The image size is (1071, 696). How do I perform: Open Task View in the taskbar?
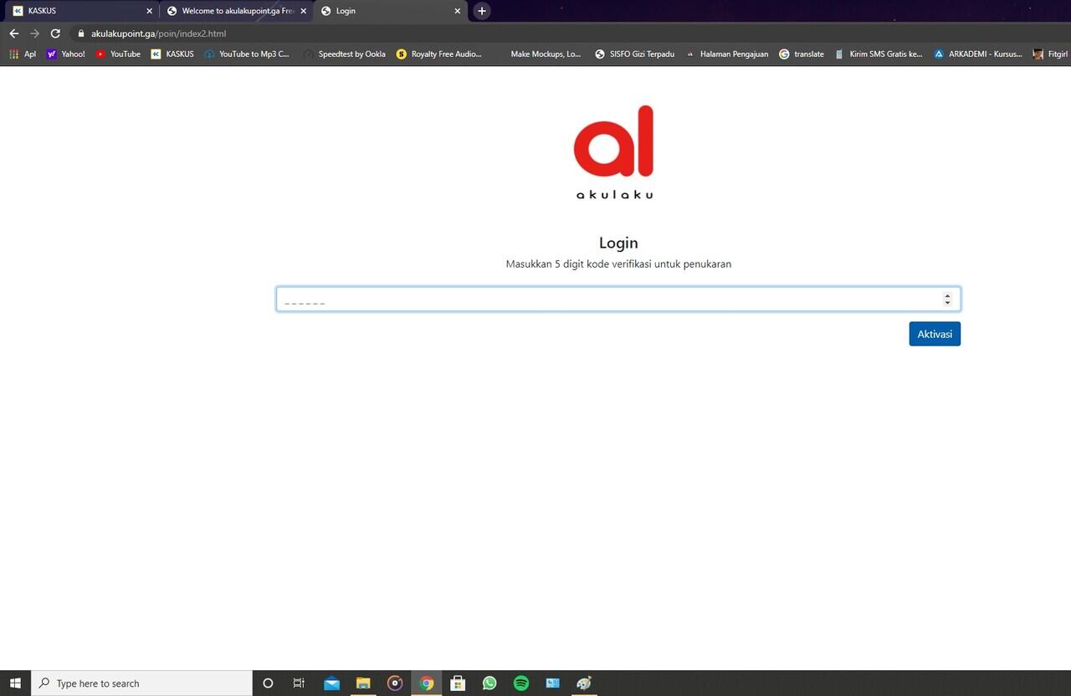pyautogui.click(x=299, y=683)
